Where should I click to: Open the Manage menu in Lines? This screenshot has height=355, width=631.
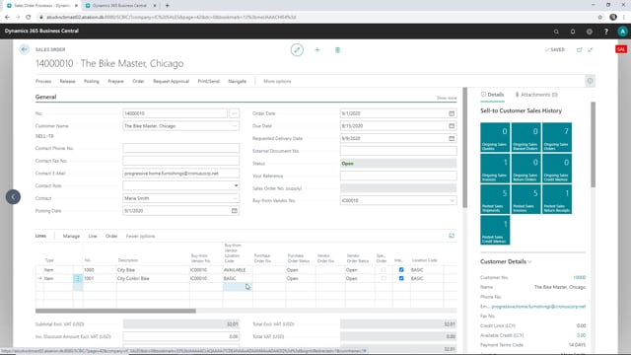point(71,236)
